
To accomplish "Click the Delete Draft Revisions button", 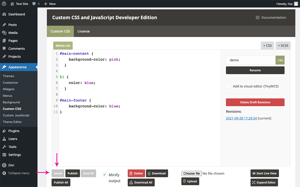I will point(255,102).
